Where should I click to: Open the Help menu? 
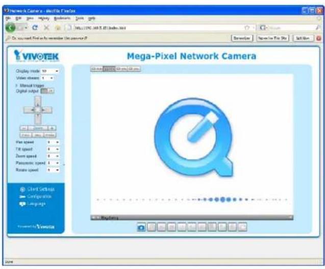pyautogui.click(x=91, y=18)
